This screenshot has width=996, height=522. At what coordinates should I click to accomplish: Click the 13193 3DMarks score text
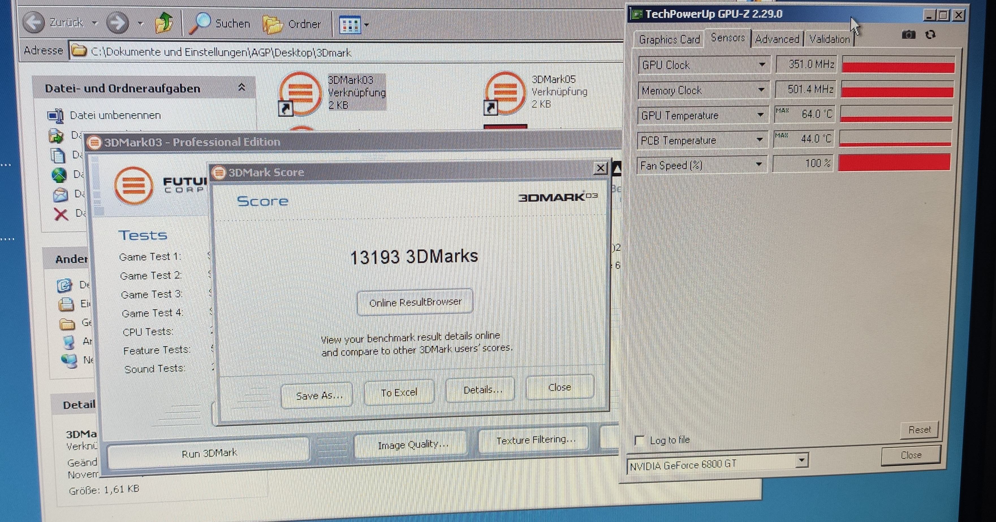(x=414, y=257)
